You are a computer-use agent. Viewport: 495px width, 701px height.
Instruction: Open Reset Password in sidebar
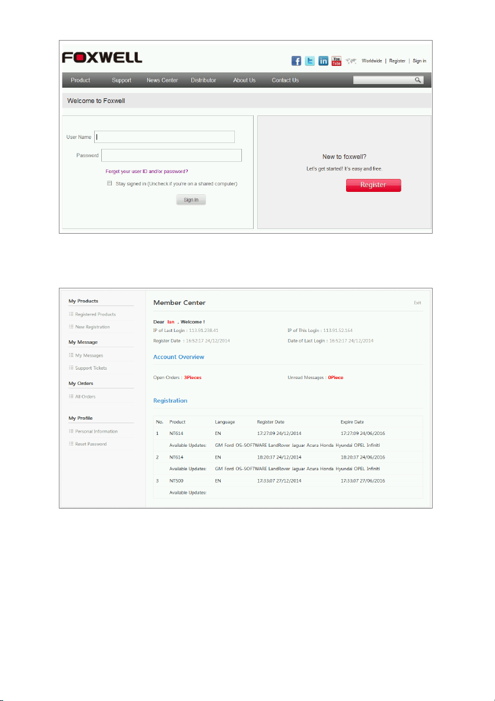click(91, 444)
